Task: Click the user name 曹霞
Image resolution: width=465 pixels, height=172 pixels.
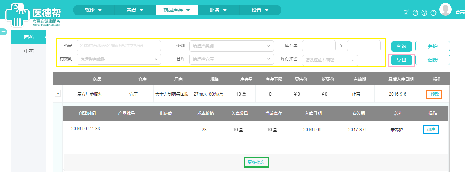Action: (x=460, y=12)
